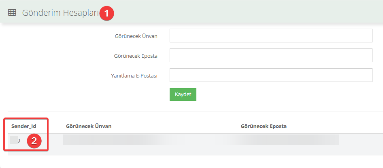Click the Yanıtlama E-Postası form label

[x=134, y=76]
